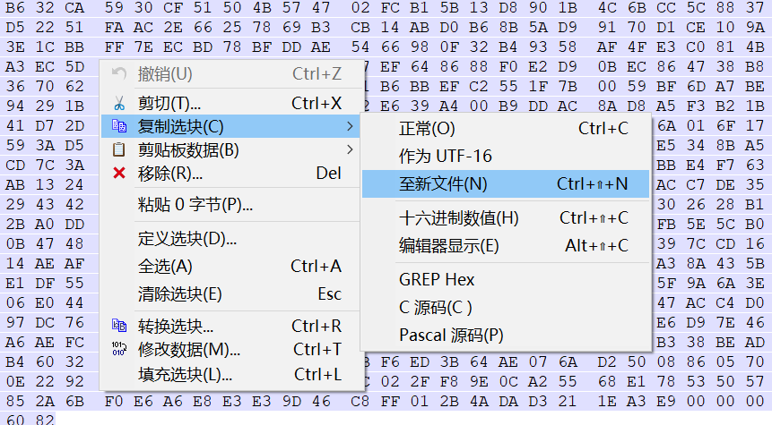Click the icon beside 转换选块
Screen dimensions: 772x425
pyautogui.click(x=118, y=326)
